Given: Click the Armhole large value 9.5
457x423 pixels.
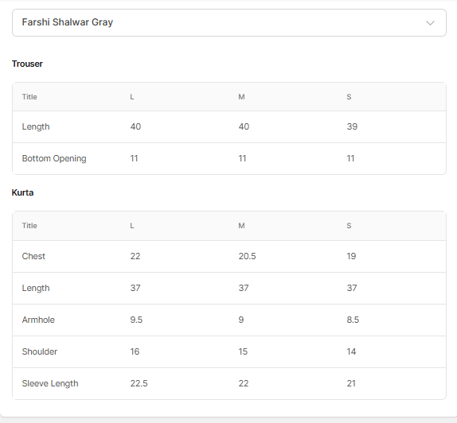Looking at the screenshot, I should point(136,320).
